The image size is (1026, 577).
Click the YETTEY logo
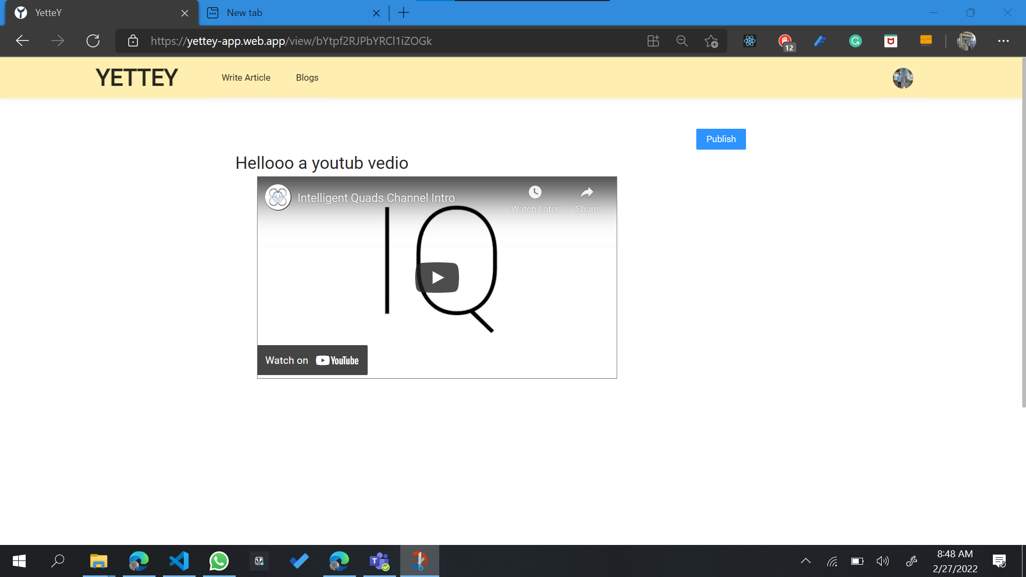[137, 77]
